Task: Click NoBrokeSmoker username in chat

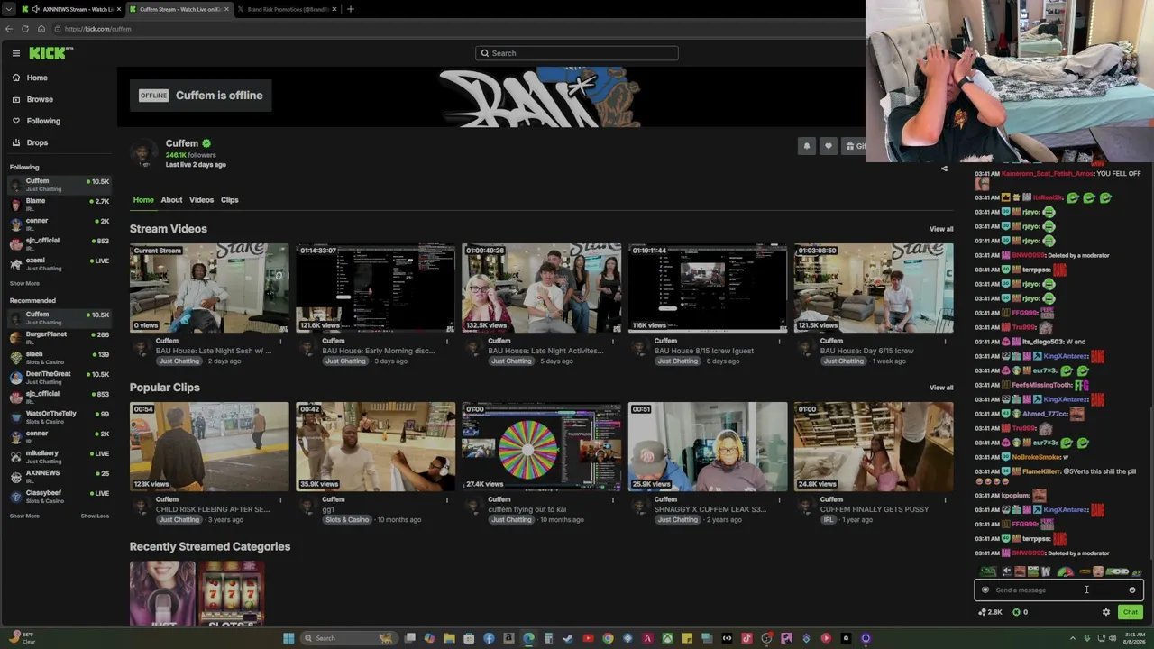Action: 1037,458
